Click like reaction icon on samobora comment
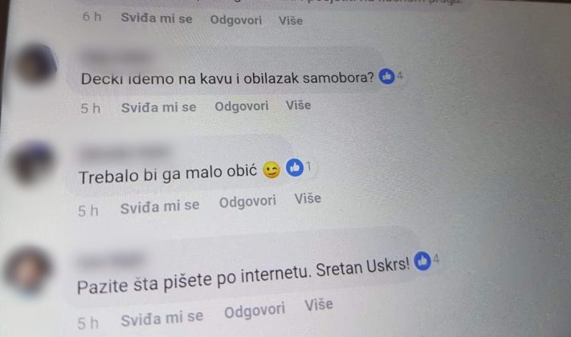The width and height of the screenshot is (571, 337). [387, 76]
